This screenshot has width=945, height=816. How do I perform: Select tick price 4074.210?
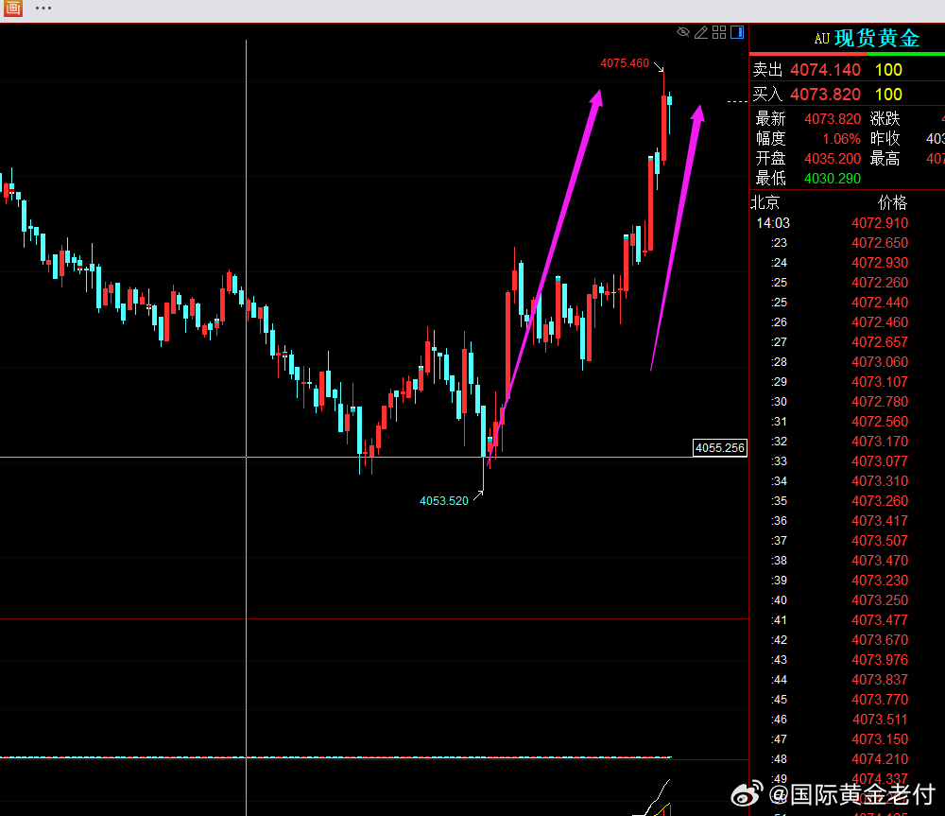coord(880,759)
